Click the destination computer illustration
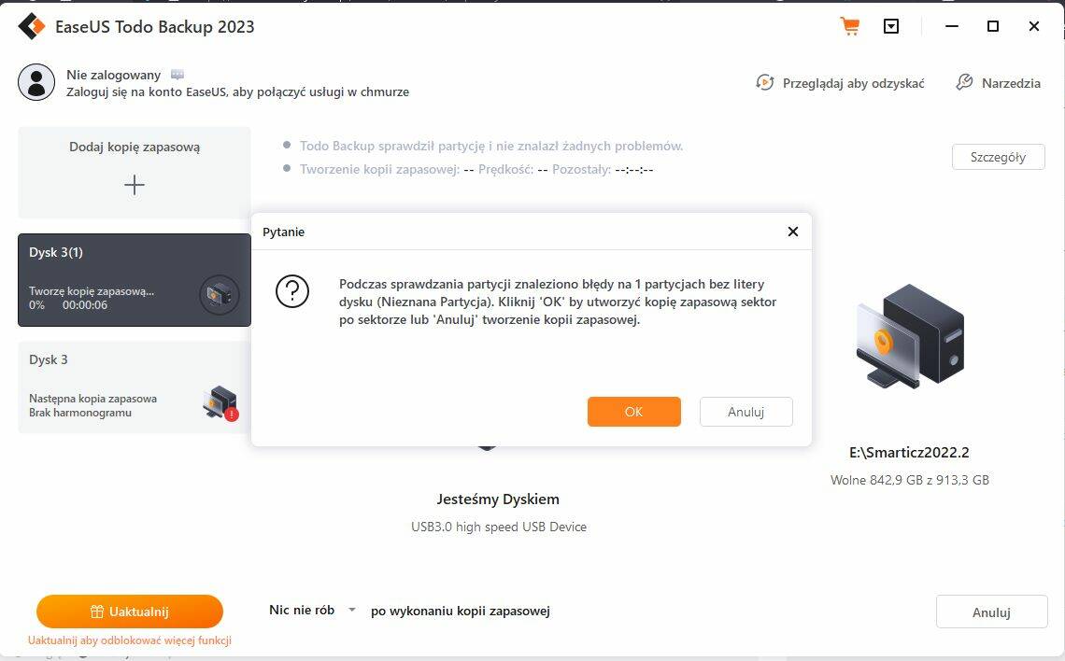Screen dimensions: 1065x661 coord(910,336)
